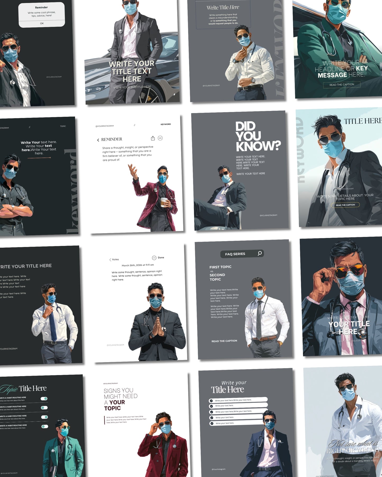The height and width of the screenshot is (477, 382).
Task: Click the FIRST TOPIC heading
Action: coord(220,267)
